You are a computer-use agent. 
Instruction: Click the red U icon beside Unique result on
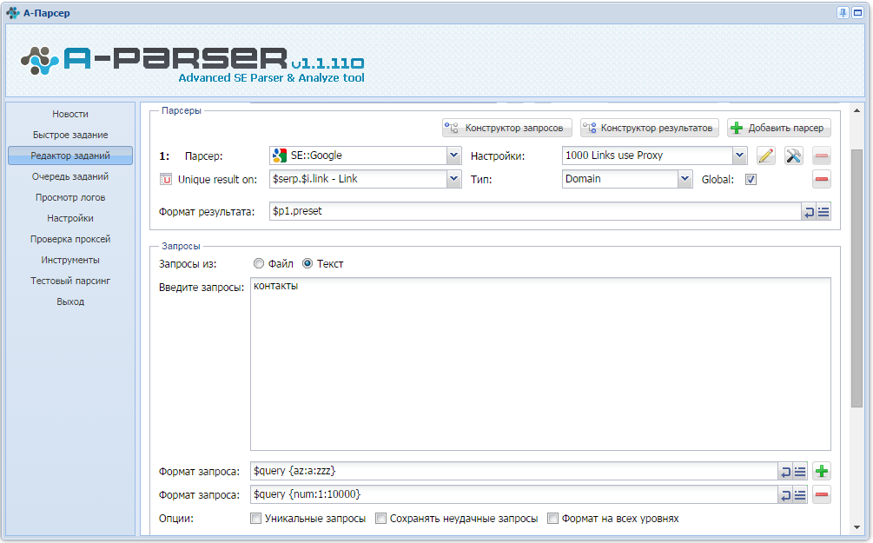(166, 179)
